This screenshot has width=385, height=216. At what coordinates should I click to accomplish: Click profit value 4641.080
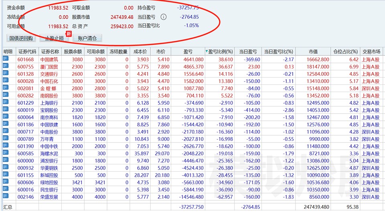pyautogui.click(x=193, y=60)
